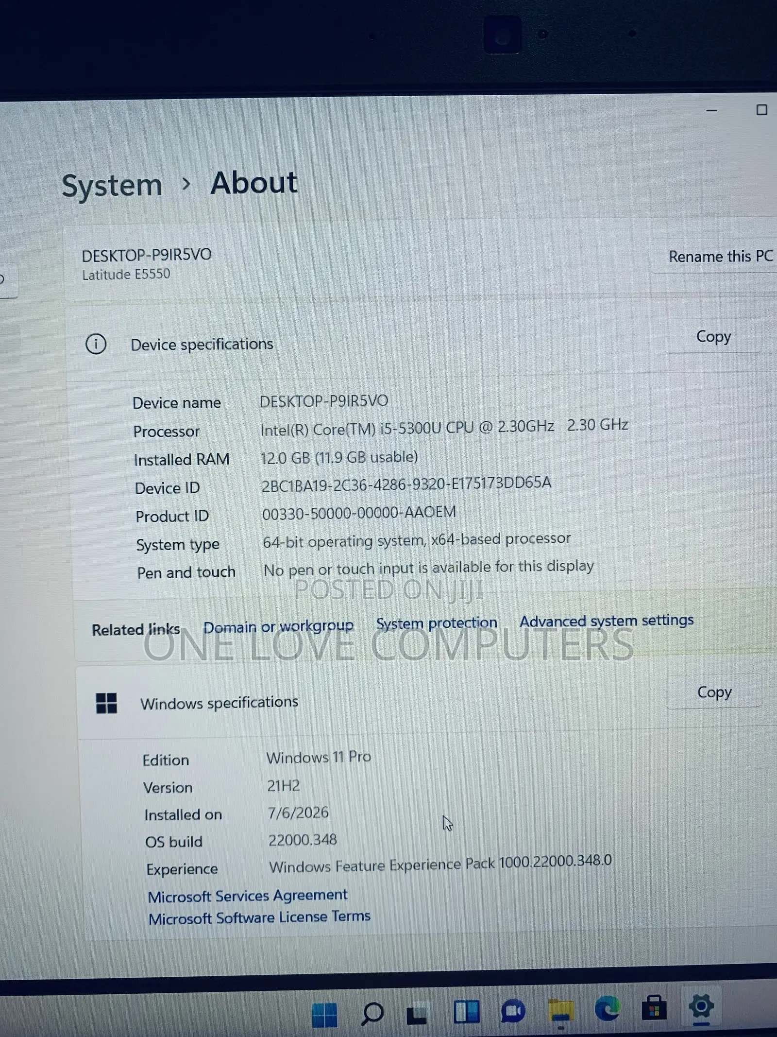The height and width of the screenshot is (1037, 777).
Task: Select the 7/6/2026 installed on date
Action: [x=298, y=812]
